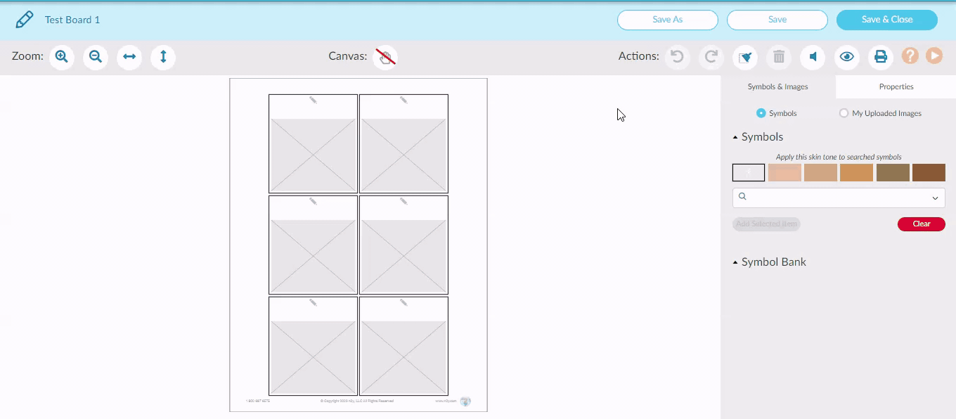Click the printer icon
Viewport: 956px width, 419px height.
coord(880,57)
